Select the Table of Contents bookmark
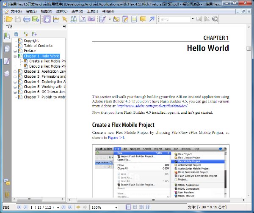The image size is (254, 213). click(x=38, y=46)
